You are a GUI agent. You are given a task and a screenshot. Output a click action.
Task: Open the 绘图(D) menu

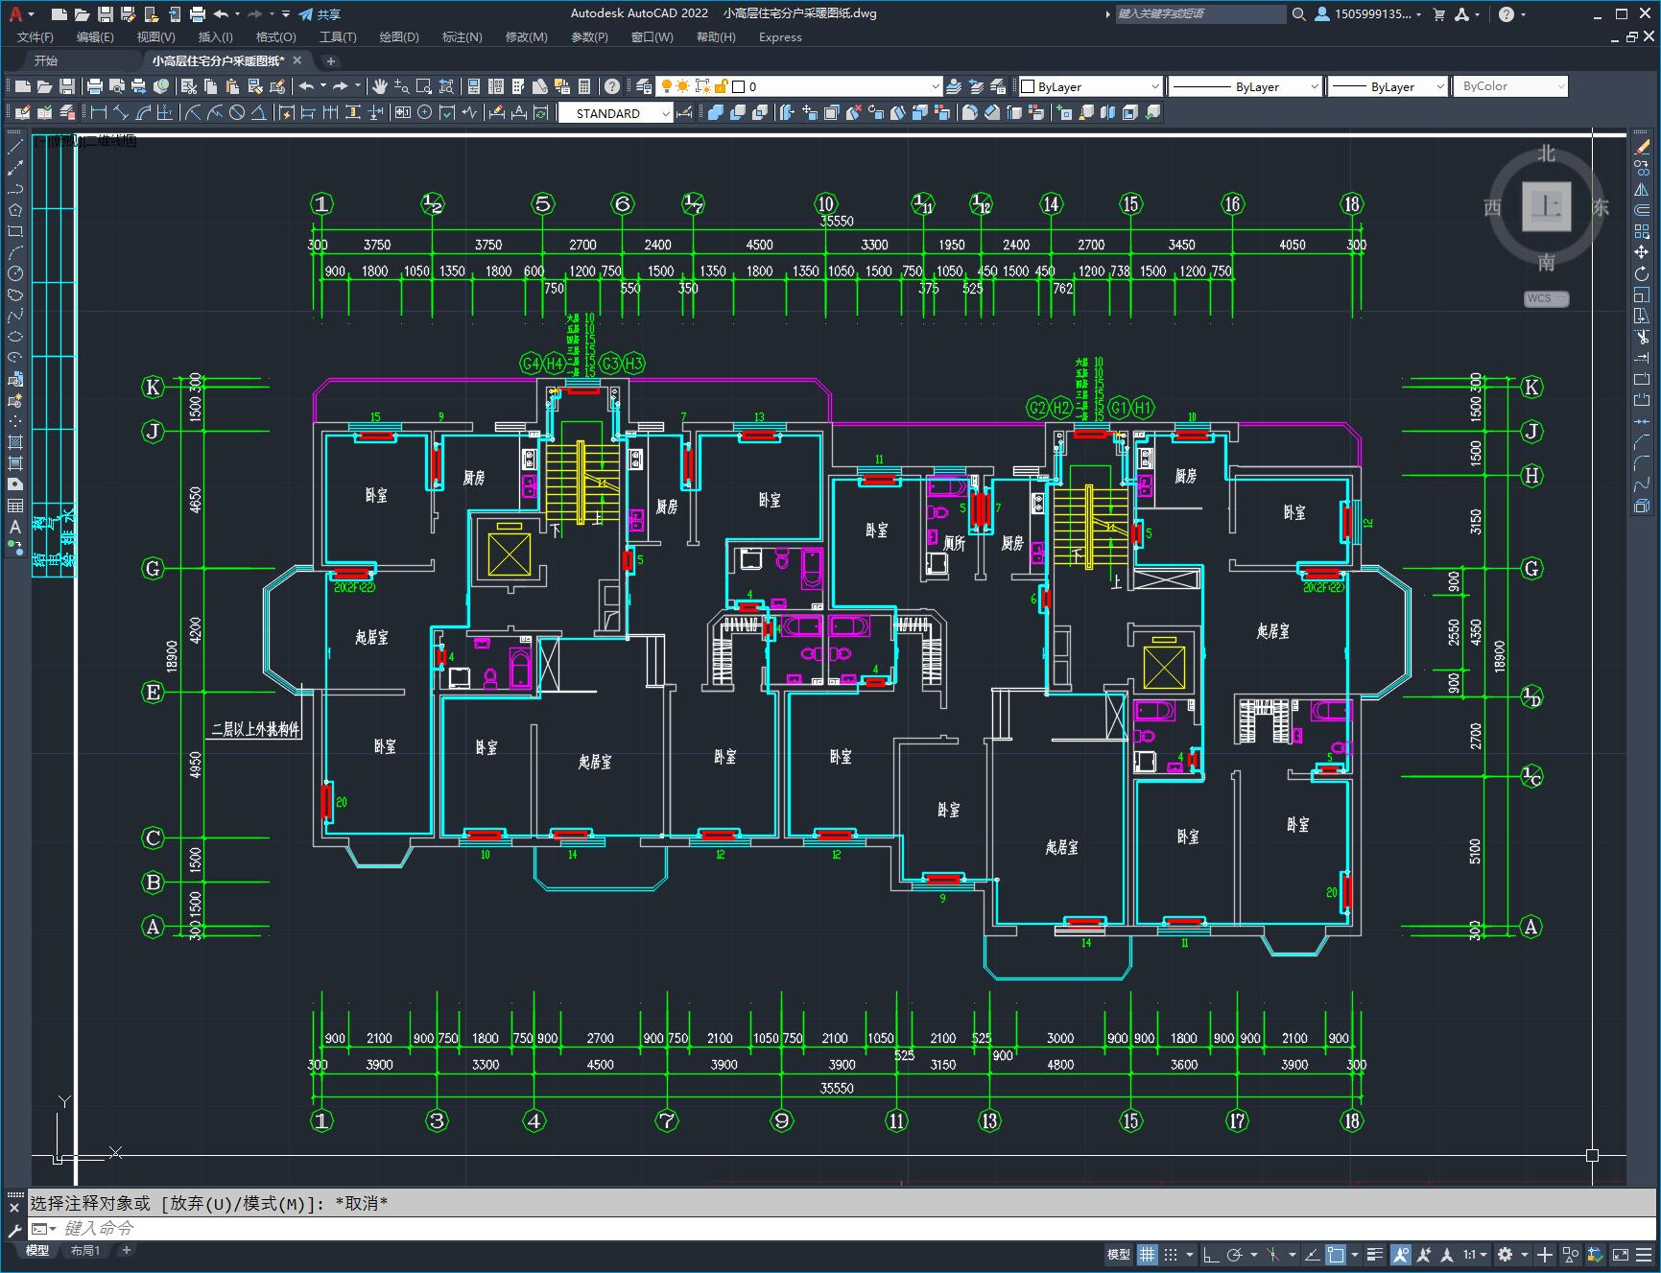click(x=399, y=37)
